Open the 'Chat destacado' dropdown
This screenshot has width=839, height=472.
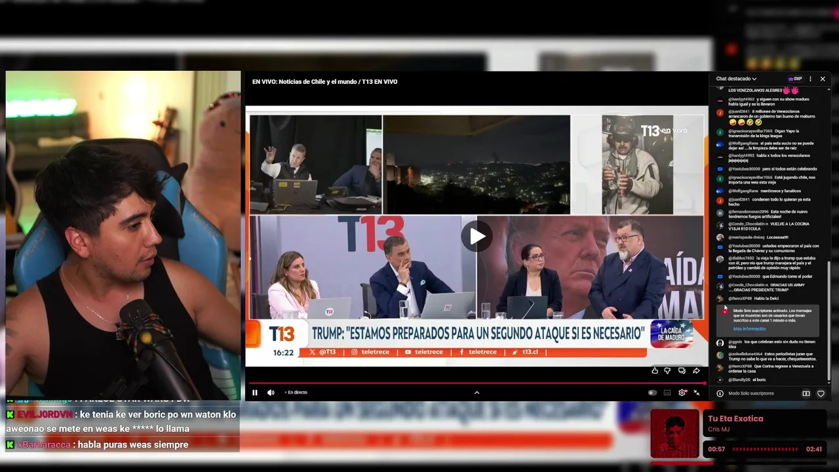(736, 79)
